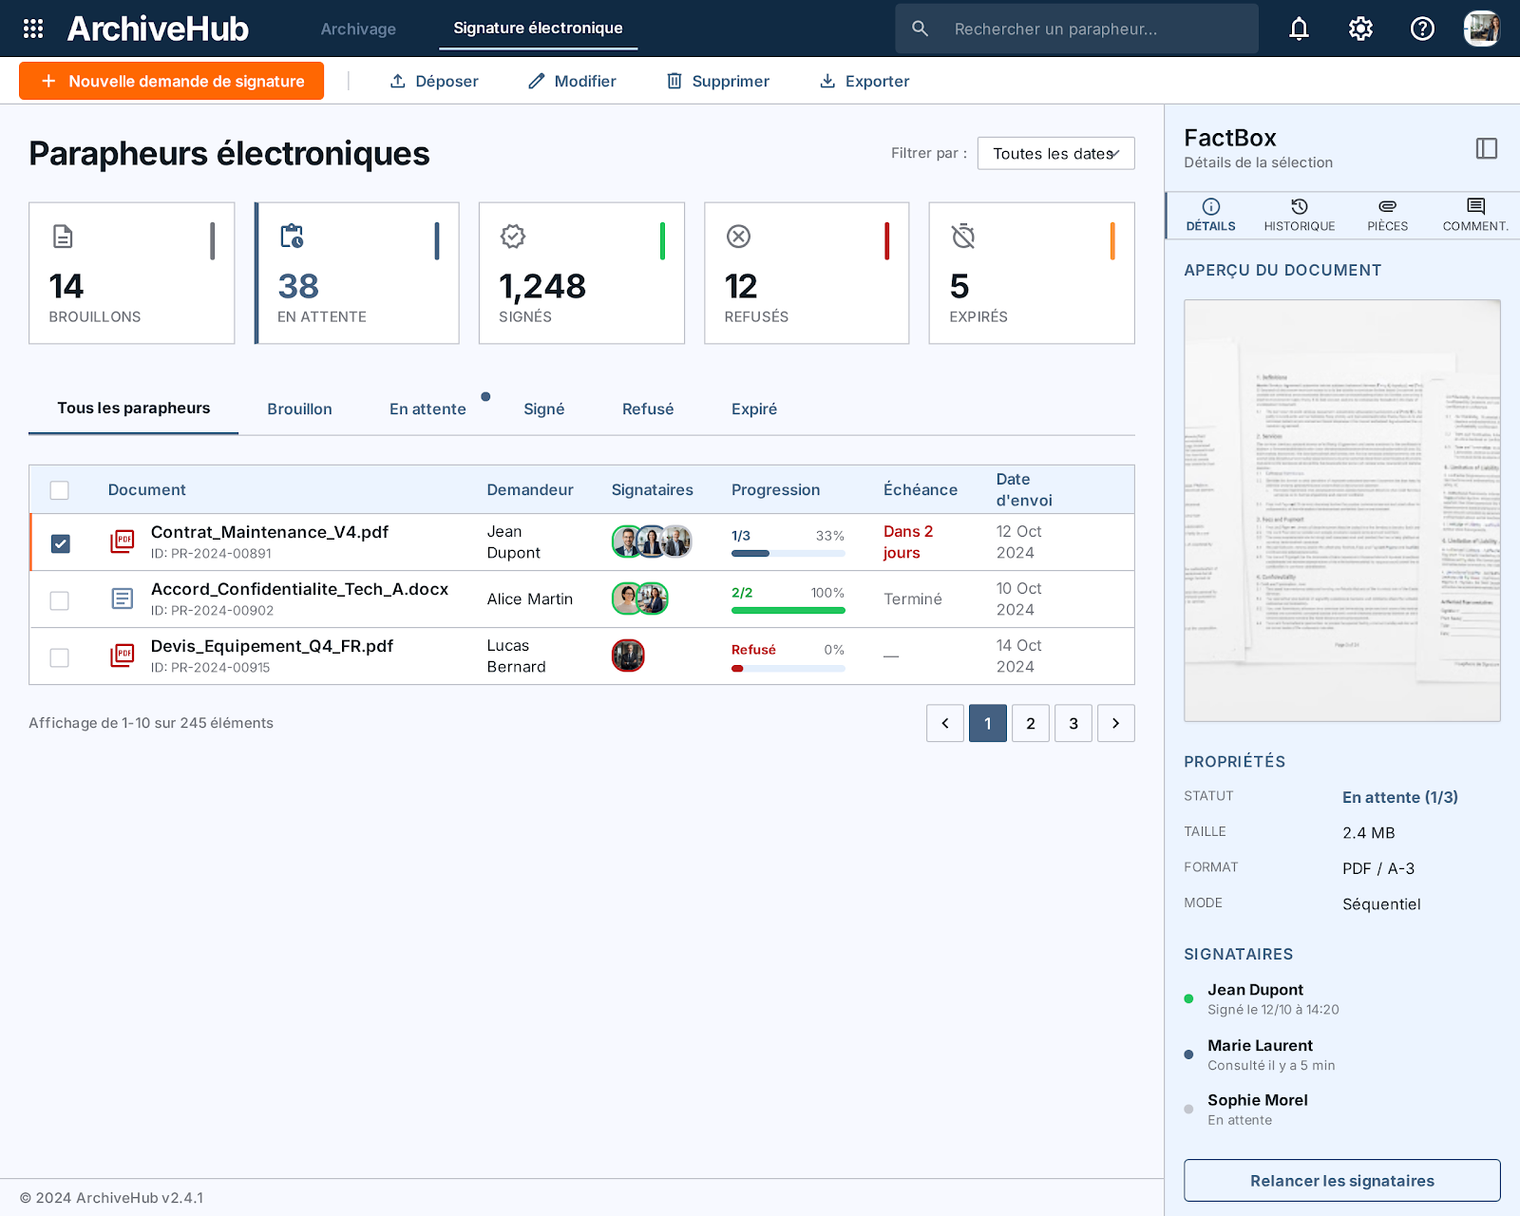
Task: Click document icon of Accord_Confidentialite_Tech_A.docx
Action: point(123,598)
